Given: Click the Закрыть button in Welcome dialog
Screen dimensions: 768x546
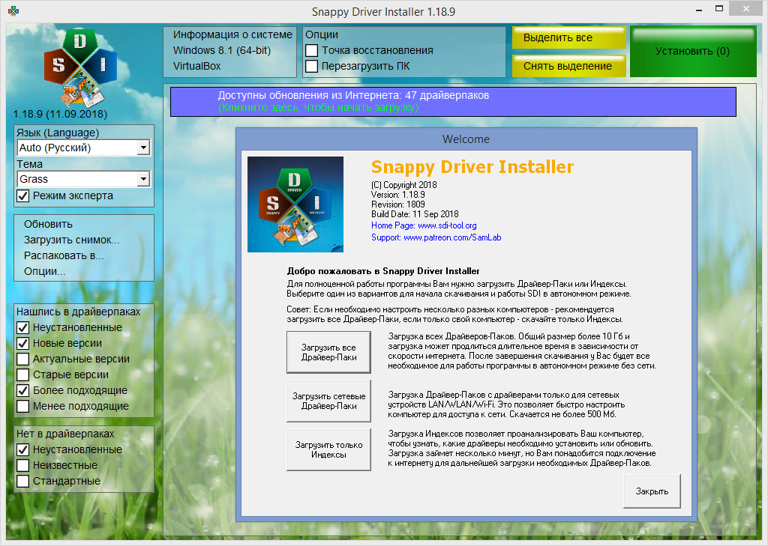Looking at the screenshot, I should point(652,491).
